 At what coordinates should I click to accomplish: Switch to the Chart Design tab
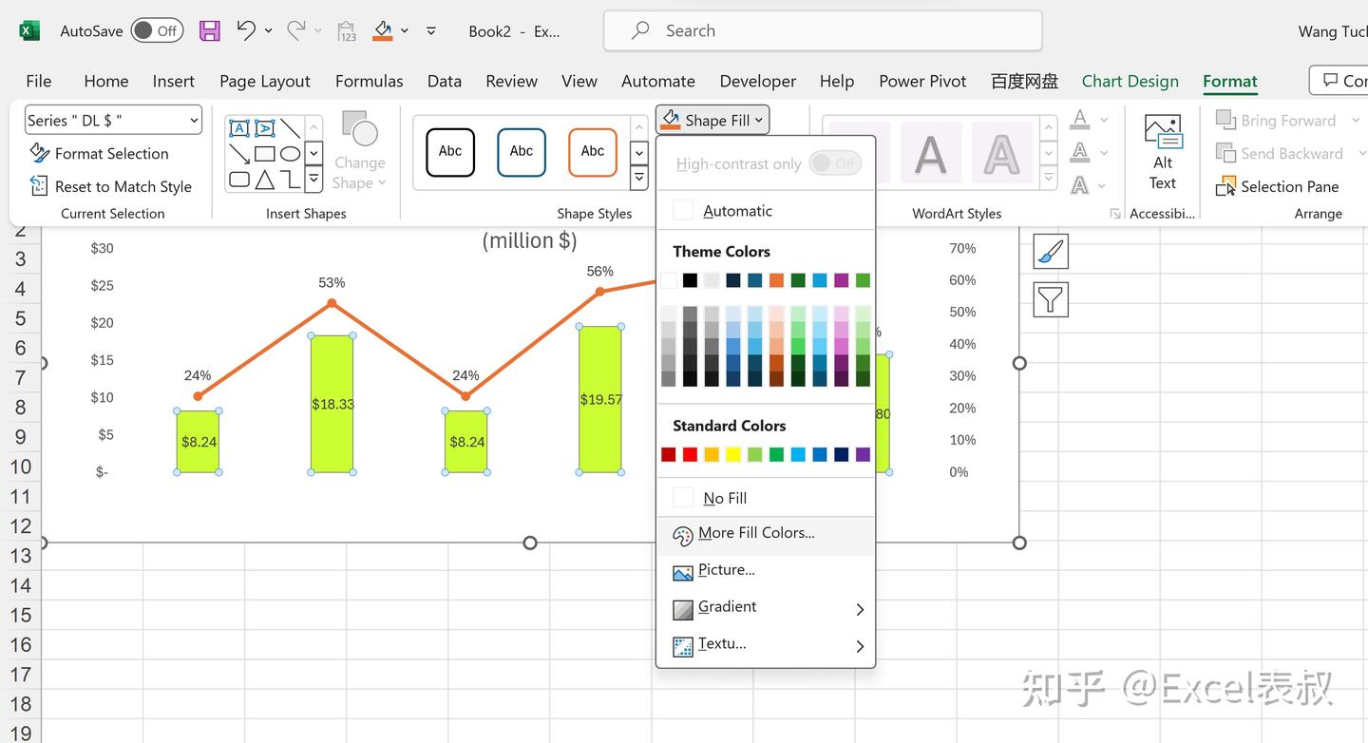[x=1130, y=82]
